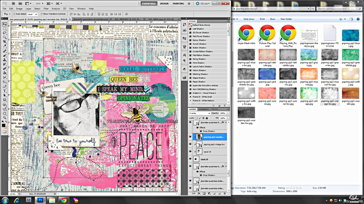This screenshot has height=204, width=364.
Task: Open the Auto-Select Layer dropdown
Action: [32, 14]
